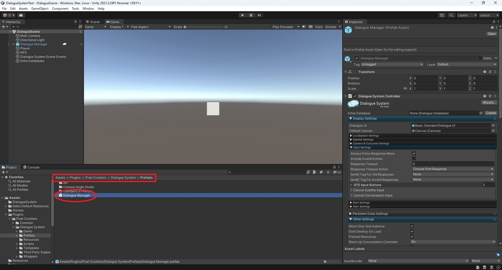Open the Tag Untagged dropdown

coord(392,64)
